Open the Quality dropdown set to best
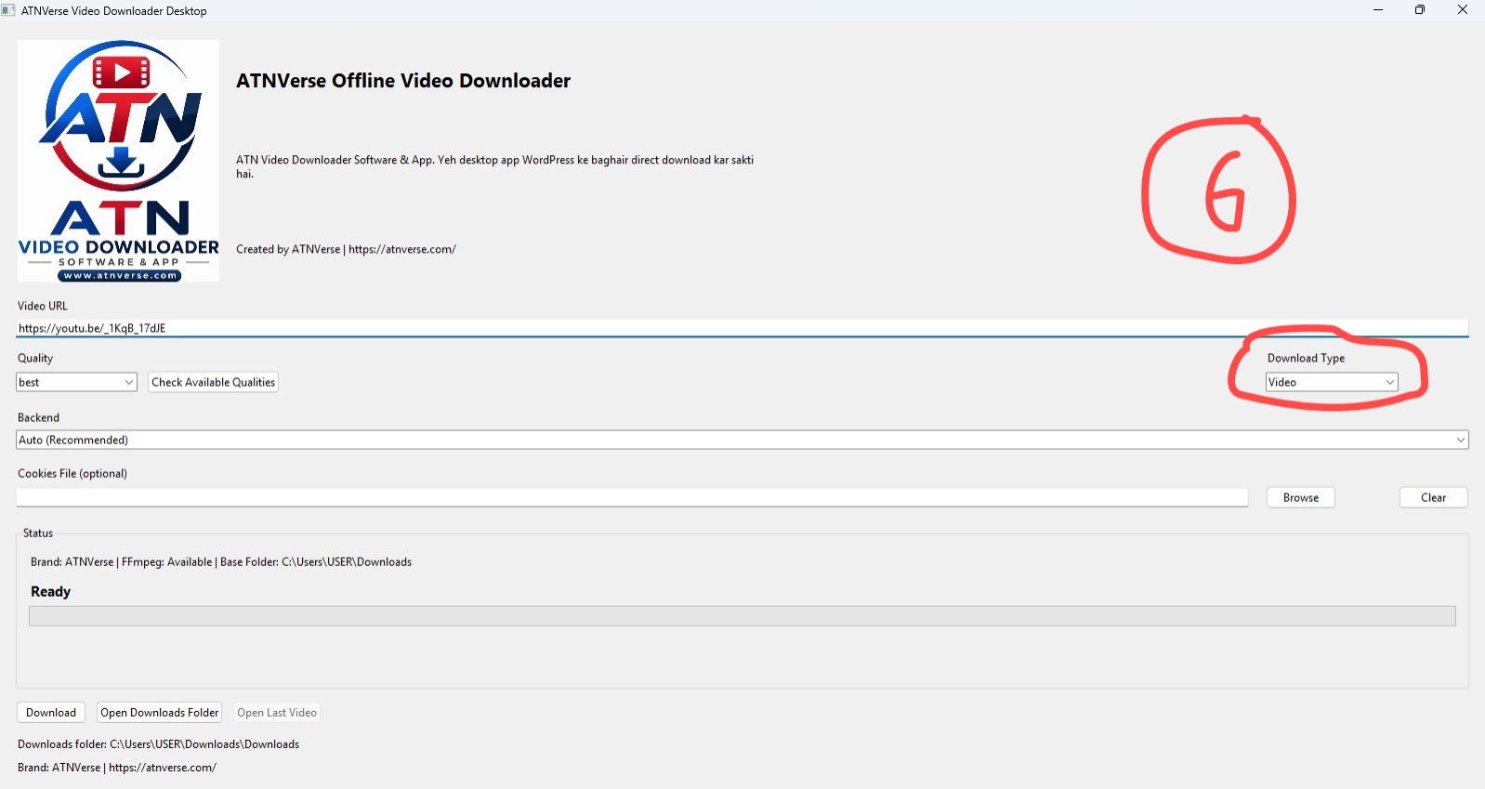The height and width of the screenshot is (789, 1485). [77, 382]
